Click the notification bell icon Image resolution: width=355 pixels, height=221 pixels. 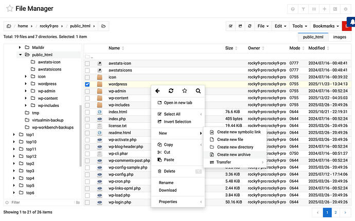(x=351, y=23)
